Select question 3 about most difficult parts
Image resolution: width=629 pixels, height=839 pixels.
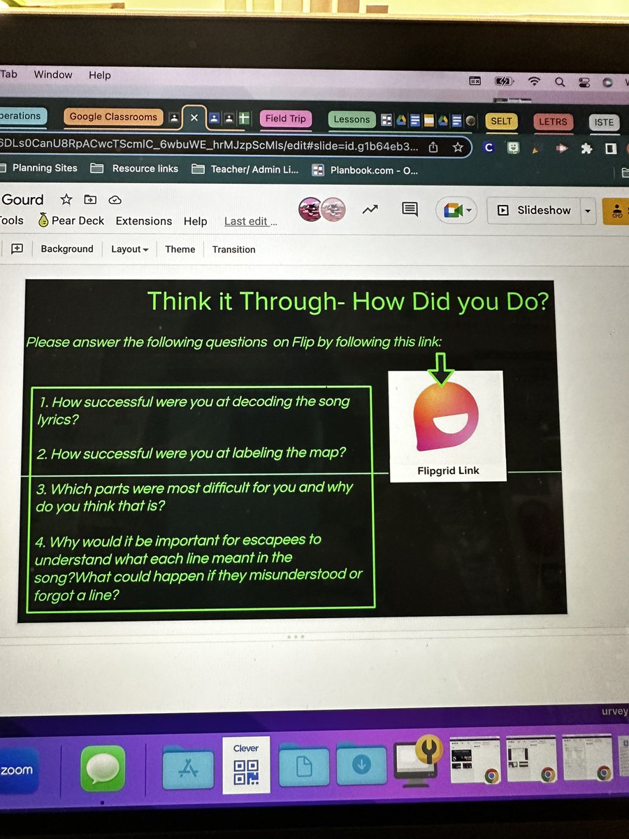point(195,496)
